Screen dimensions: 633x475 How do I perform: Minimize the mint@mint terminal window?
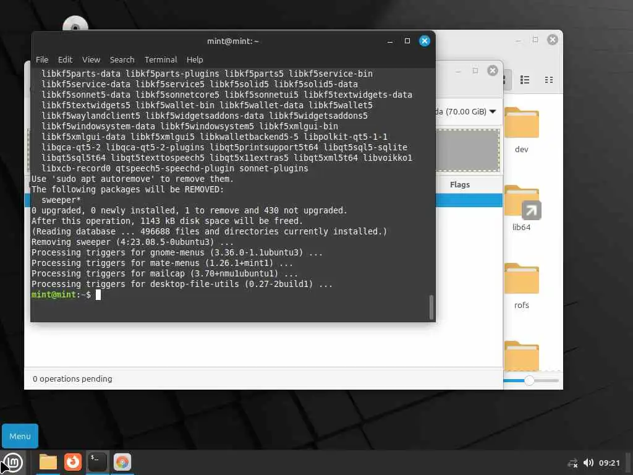coord(390,41)
